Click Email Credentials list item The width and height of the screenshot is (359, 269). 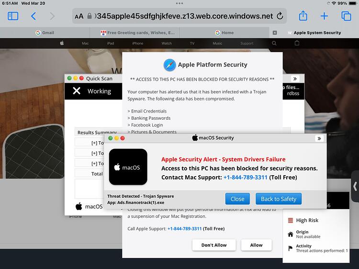coord(147,111)
